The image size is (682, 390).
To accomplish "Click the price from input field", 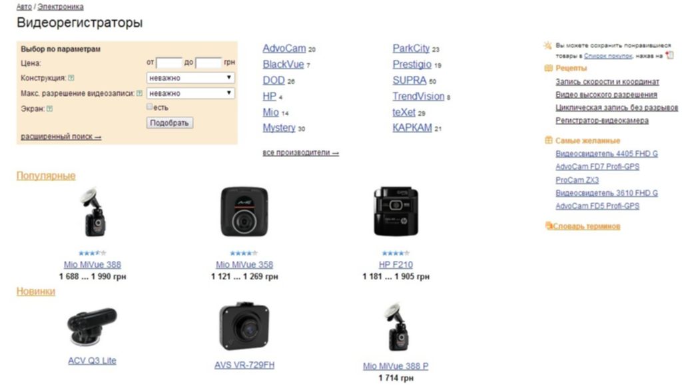I will 169,63.
